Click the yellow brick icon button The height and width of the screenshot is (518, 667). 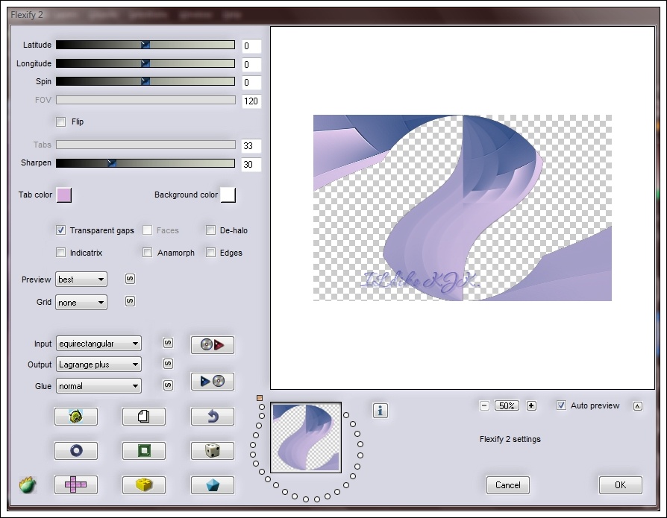point(143,485)
